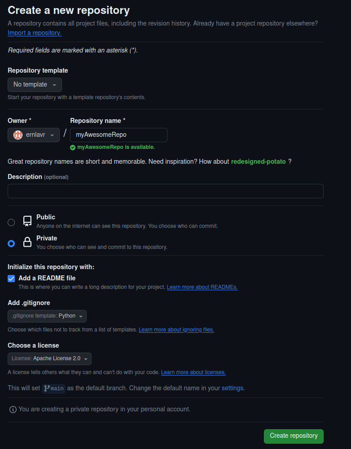Open the No template dropdown

(35, 84)
